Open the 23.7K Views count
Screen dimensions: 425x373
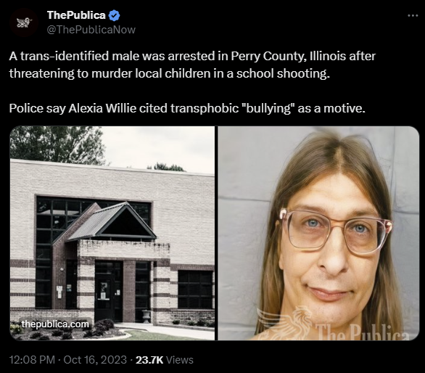[164, 360]
